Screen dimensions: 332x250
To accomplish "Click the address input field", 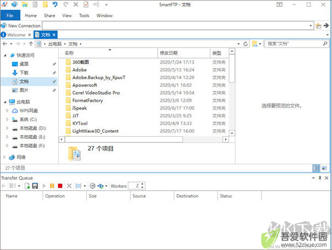I will [175, 25].
